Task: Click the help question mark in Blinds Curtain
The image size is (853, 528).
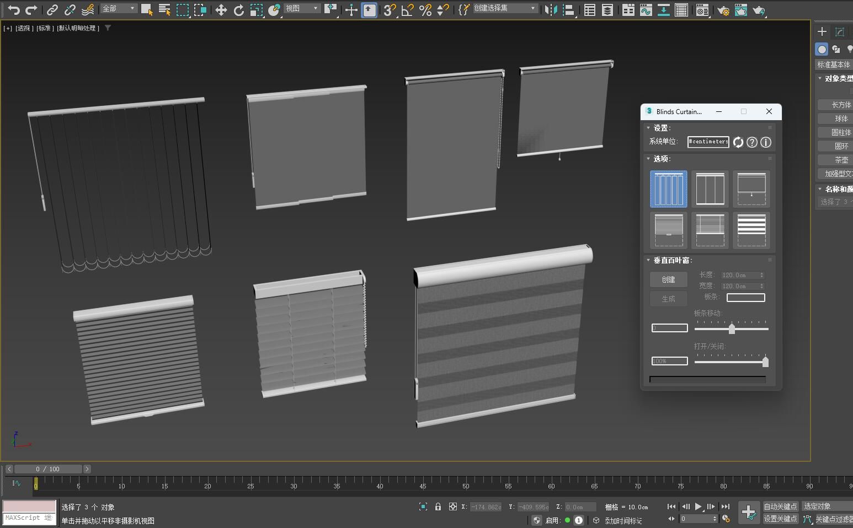Action: click(752, 142)
